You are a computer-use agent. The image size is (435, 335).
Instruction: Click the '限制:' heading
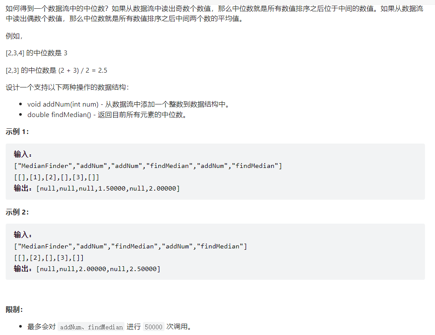pos(14,309)
